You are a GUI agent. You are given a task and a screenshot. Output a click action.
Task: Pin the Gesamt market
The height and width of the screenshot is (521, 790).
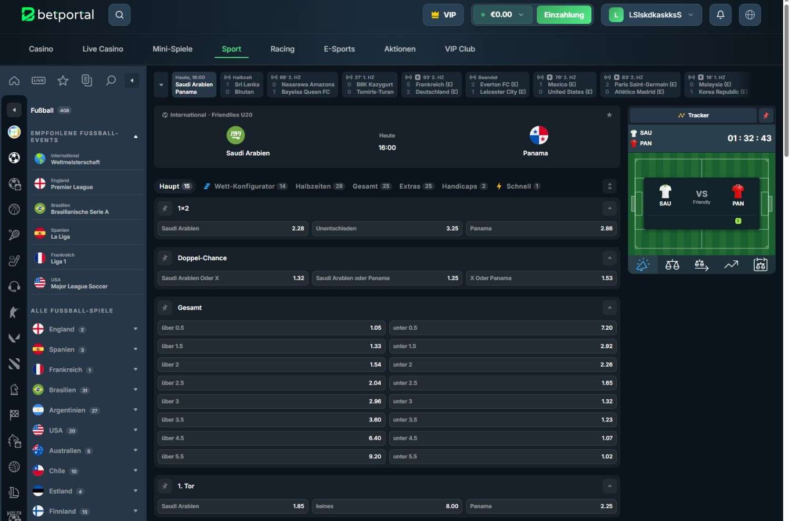tap(165, 308)
